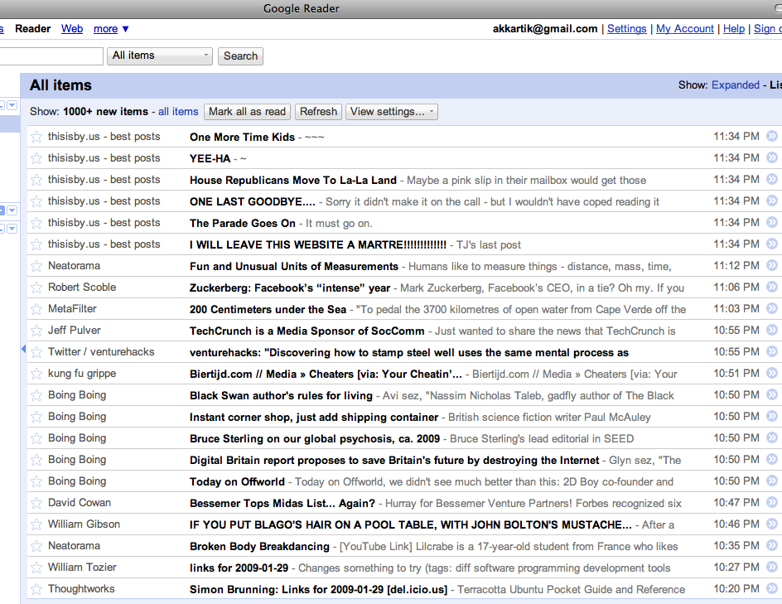782x604 pixels.
Task: Open 'The Parade Goes On' item title
Action: coord(243,223)
